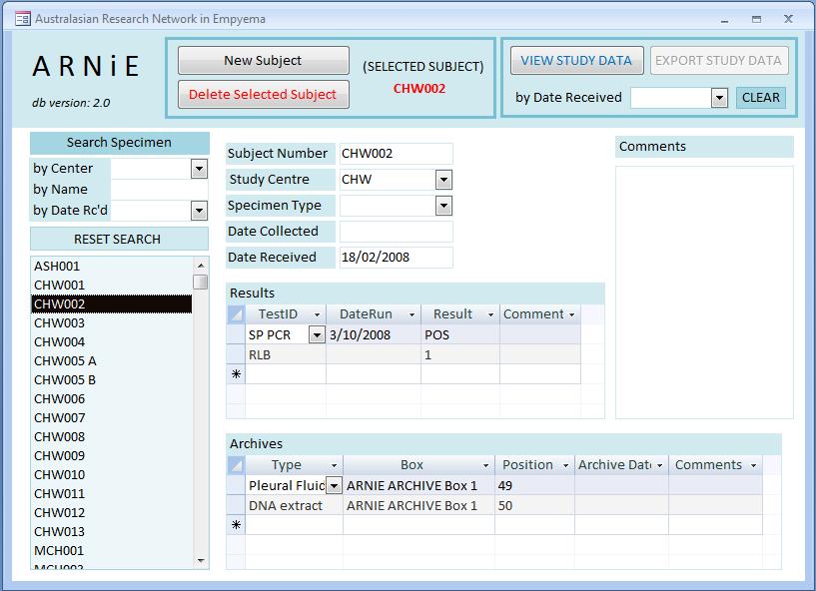This screenshot has width=816, height=591.
Task: Click the Access form icon in title bar
Action: (22, 19)
